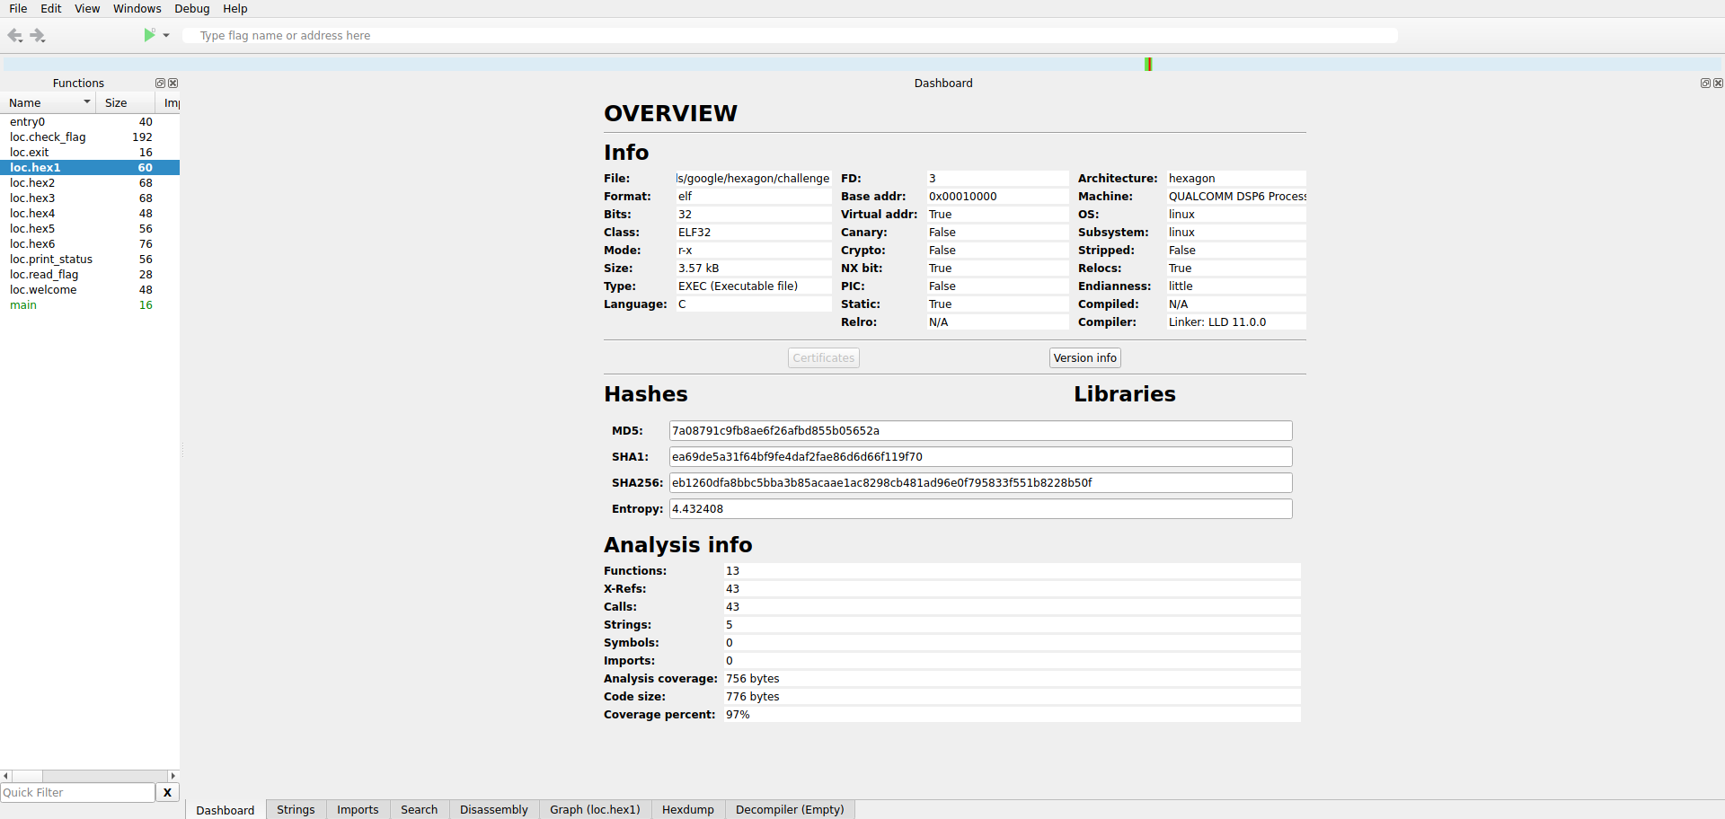Screen dimensions: 1725x819
Task: Close the Functions panel
Action: point(173,84)
